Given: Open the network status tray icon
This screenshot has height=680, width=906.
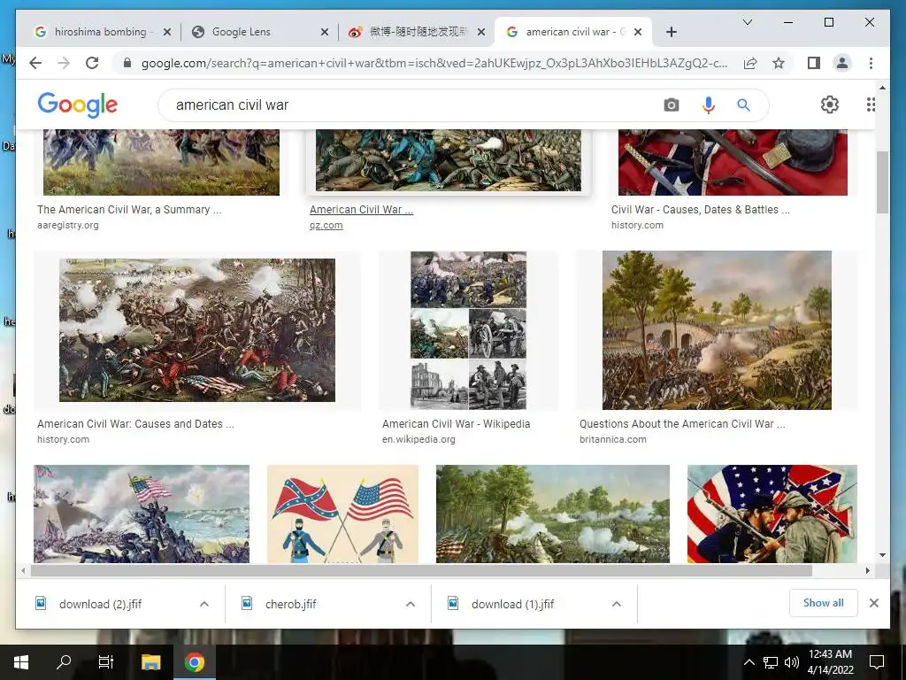Looking at the screenshot, I should 771,662.
